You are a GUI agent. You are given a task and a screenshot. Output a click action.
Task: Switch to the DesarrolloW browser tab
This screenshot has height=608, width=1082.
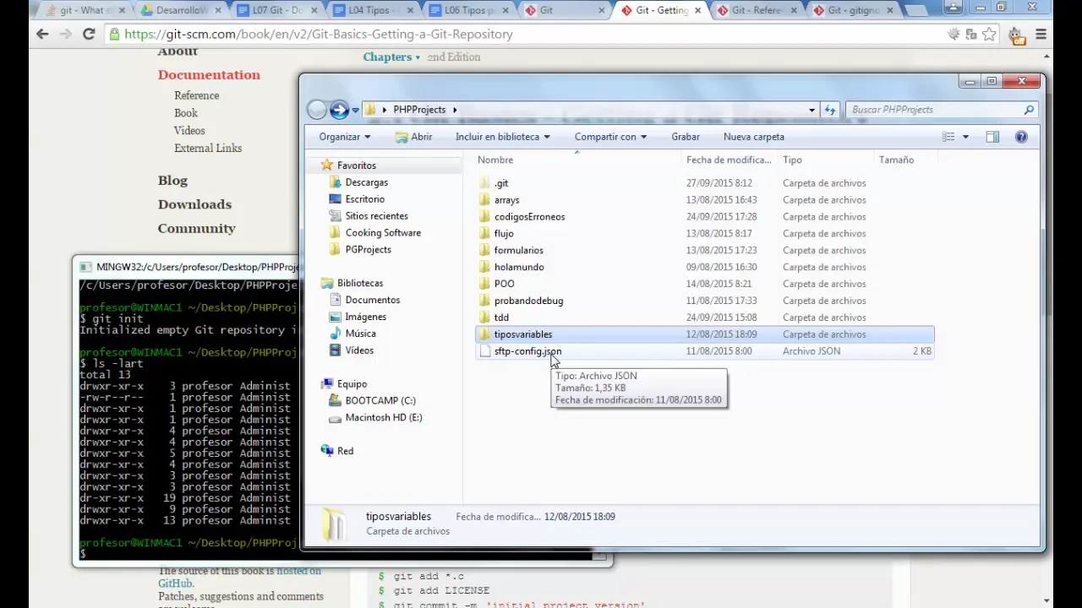click(x=182, y=10)
